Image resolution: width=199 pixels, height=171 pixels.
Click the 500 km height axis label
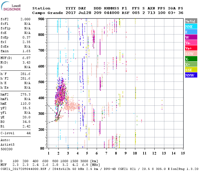point(41,82)
